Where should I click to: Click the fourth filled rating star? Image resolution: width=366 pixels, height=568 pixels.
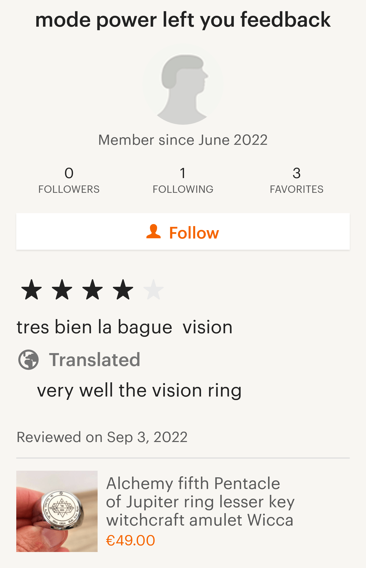[123, 290]
